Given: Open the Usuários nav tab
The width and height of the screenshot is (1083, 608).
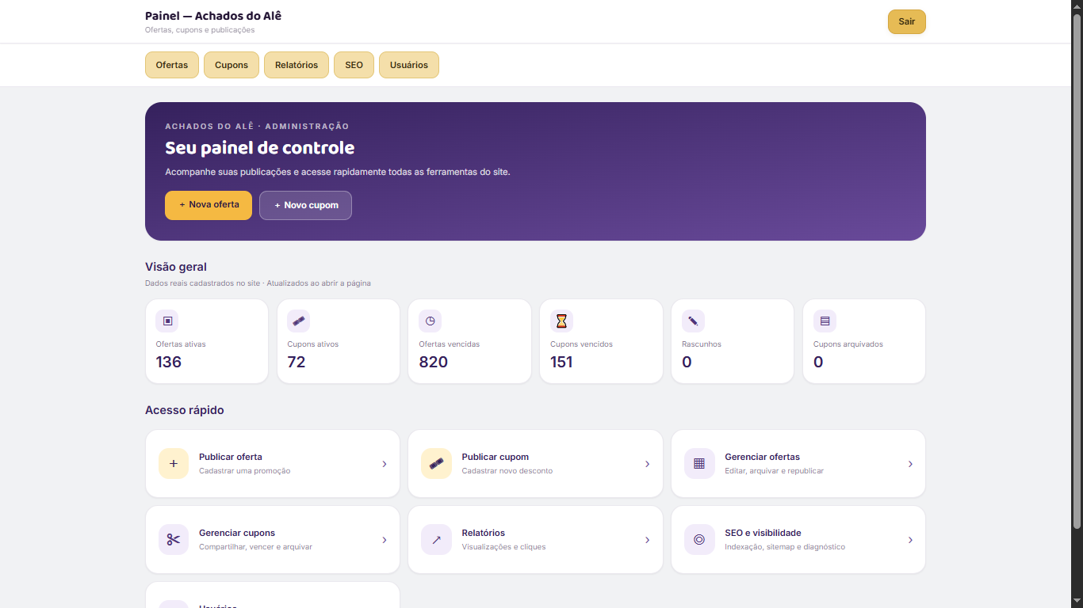Looking at the screenshot, I should pos(409,65).
